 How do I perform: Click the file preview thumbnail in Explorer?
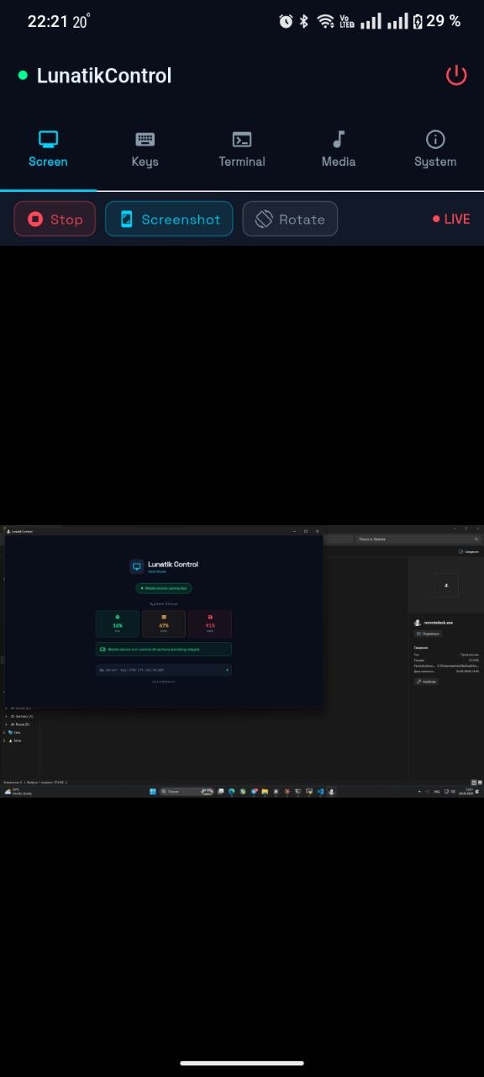446,584
